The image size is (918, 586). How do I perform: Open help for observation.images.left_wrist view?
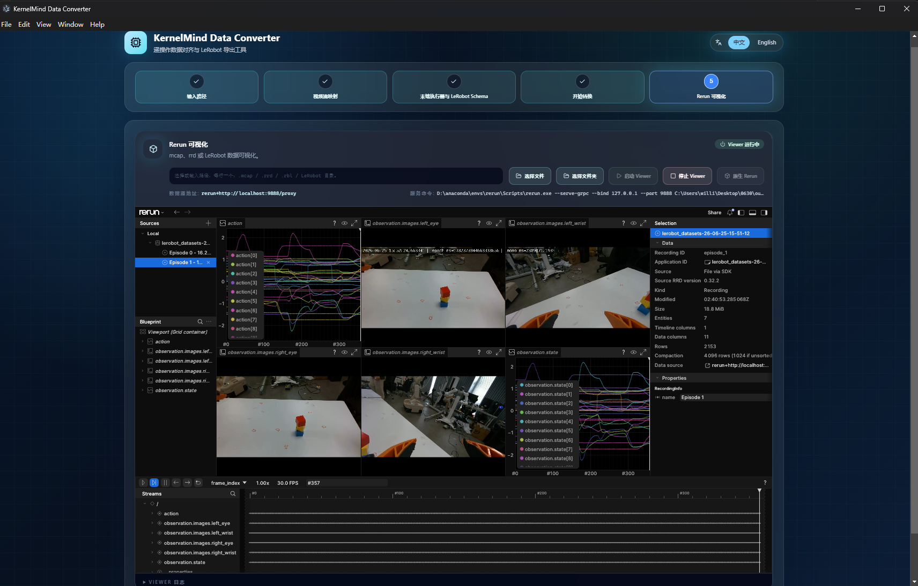pos(623,223)
